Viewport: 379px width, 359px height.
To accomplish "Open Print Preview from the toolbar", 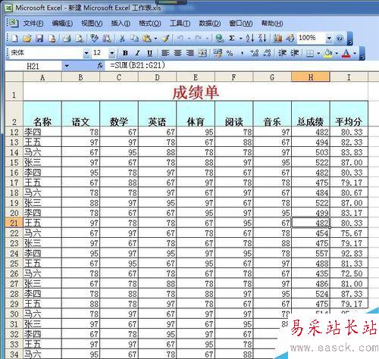I will click(80, 39).
